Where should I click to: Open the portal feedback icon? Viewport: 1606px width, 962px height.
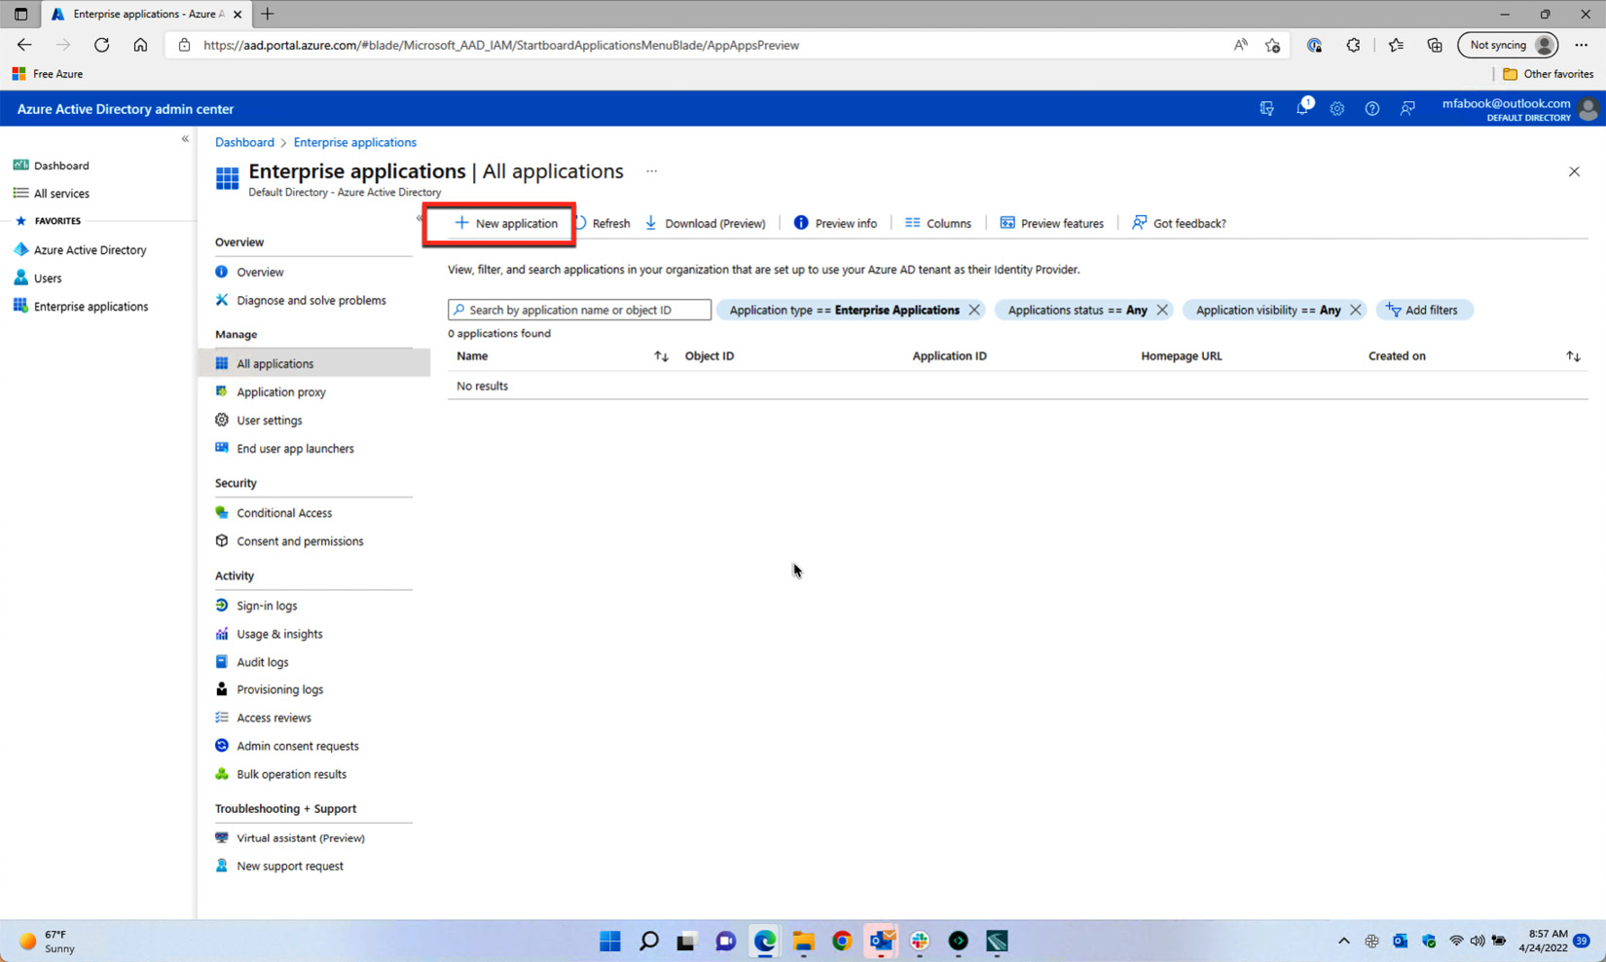click(x=1407, y=109)
